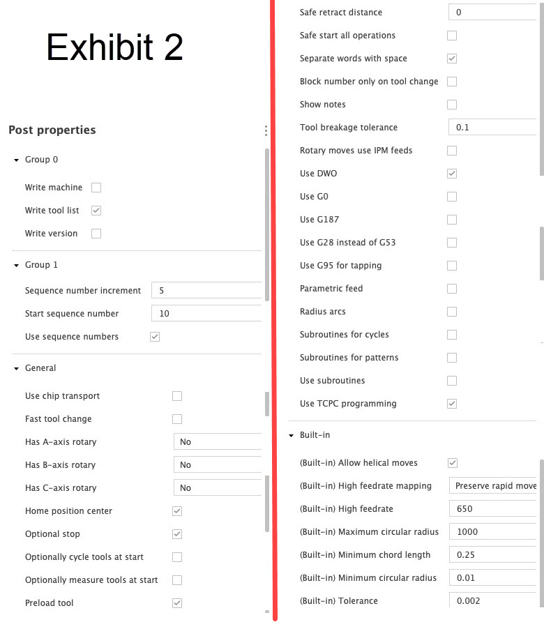Click the Sequence number increment field
The image size is (544, 622).
coord(206,291)
